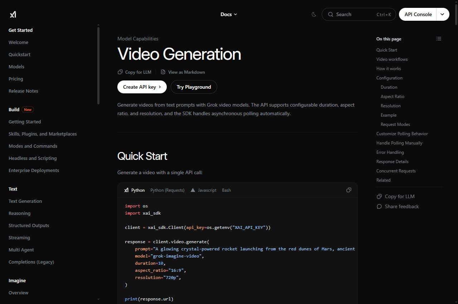Click the Search input field

tap(359, 14)
